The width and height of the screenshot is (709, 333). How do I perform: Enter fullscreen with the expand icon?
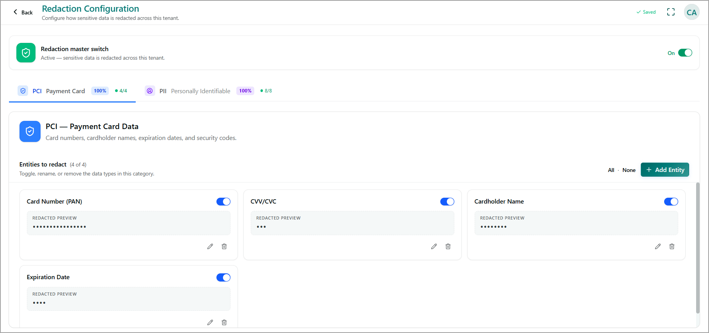click(x=671, y=12)
